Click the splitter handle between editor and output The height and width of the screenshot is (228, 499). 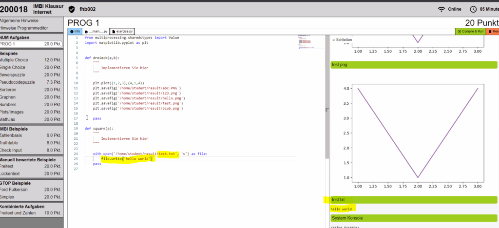327,110
